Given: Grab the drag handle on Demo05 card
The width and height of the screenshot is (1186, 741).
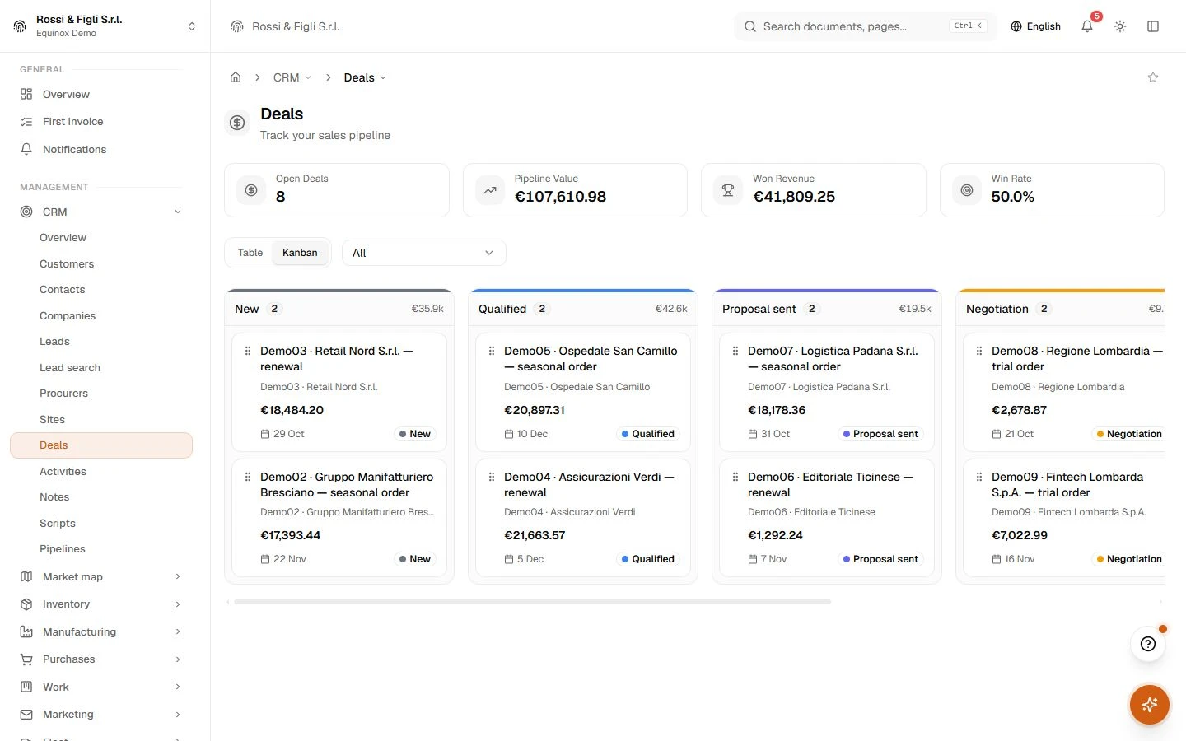Looking at the screenshot, I should tap(492, 351).
